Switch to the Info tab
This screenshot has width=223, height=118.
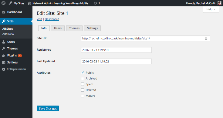coord(44,28)
